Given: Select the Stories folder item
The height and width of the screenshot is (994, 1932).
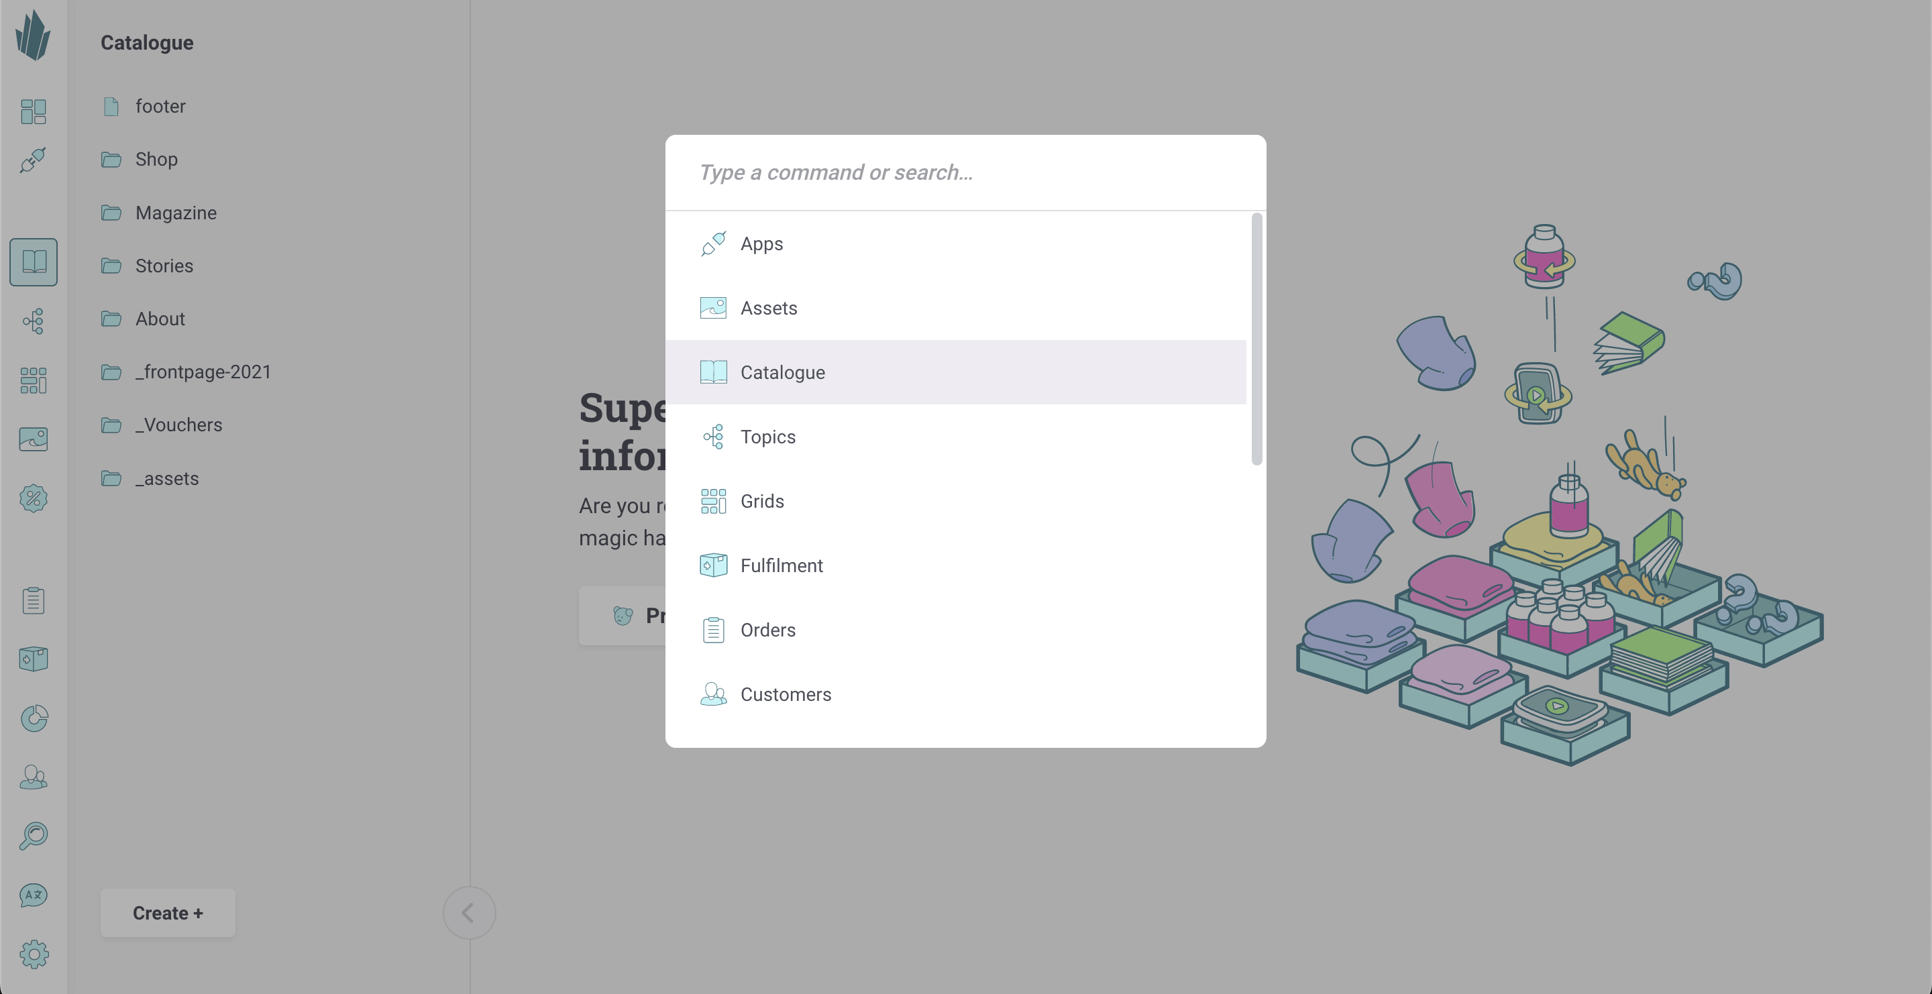Looking at the screenshot, I should (x=164, y=266).
